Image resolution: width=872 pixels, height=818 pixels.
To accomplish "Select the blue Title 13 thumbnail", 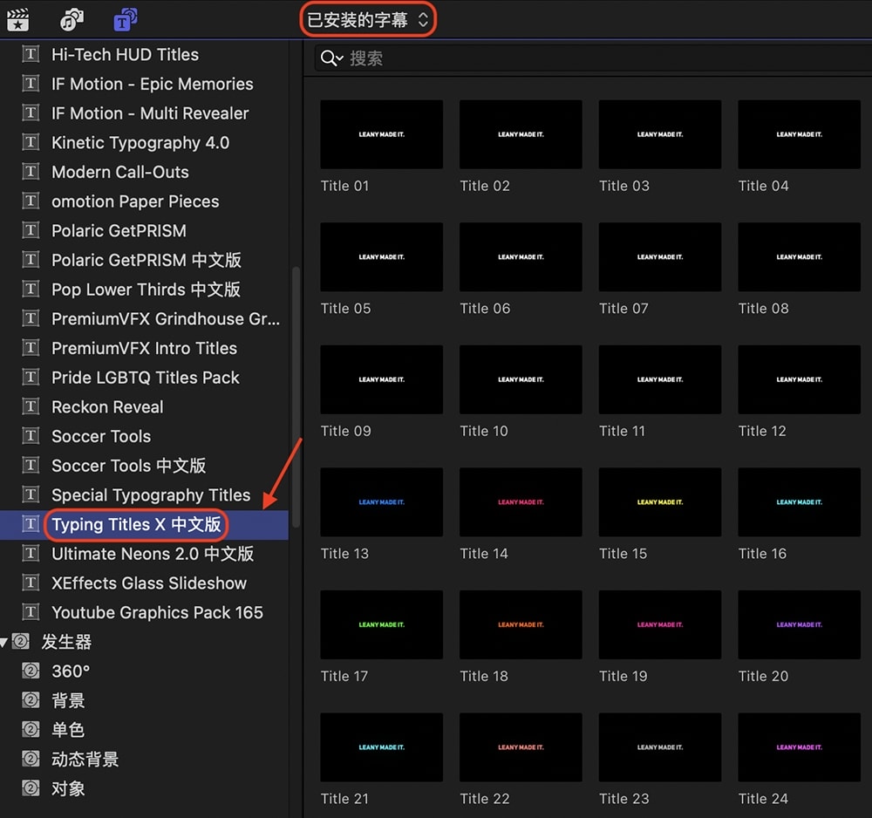I will pyautogui.click(x=381, y=502).
